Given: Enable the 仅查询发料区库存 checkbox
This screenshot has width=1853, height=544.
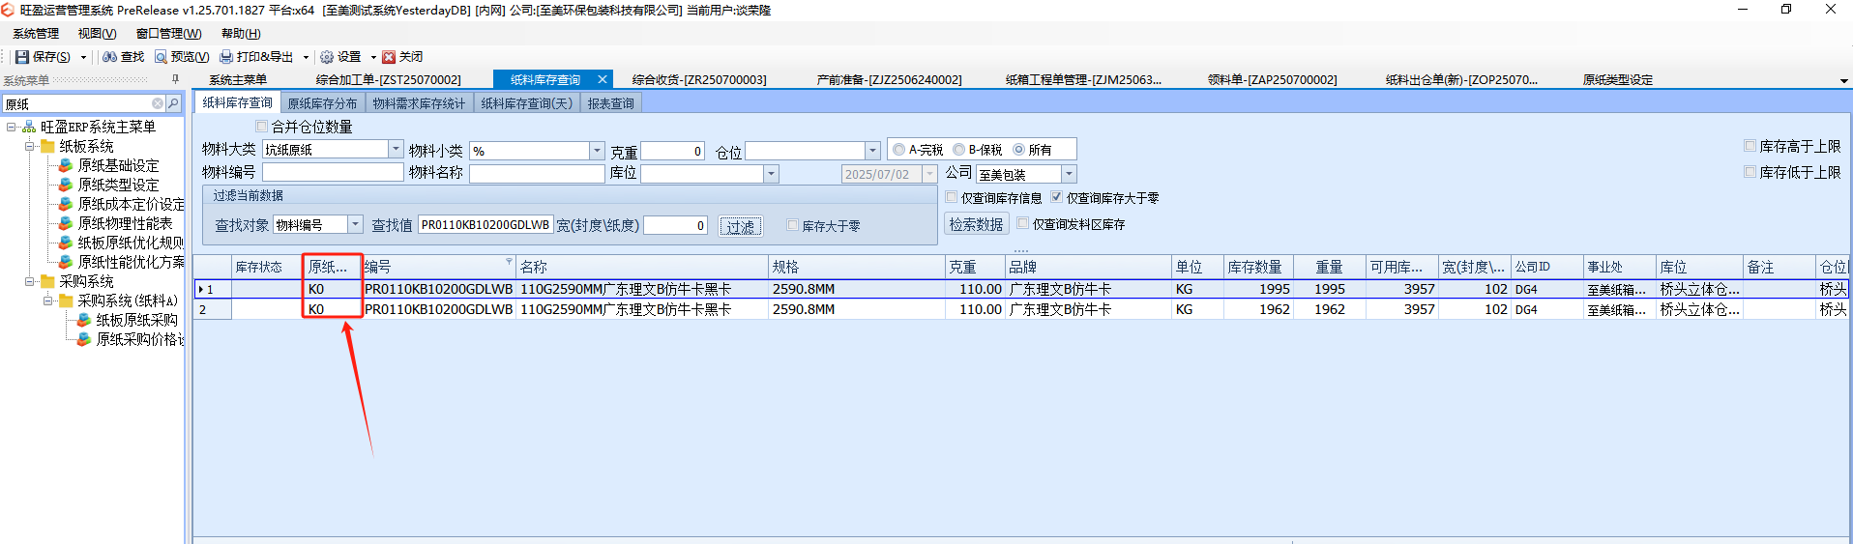Looking at the screenshot, I should point(1022,223).
